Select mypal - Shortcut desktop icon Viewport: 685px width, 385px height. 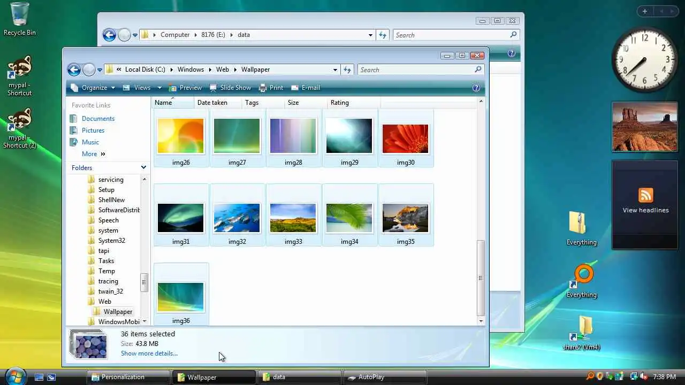pyautogui.click(x=20, y=76)
